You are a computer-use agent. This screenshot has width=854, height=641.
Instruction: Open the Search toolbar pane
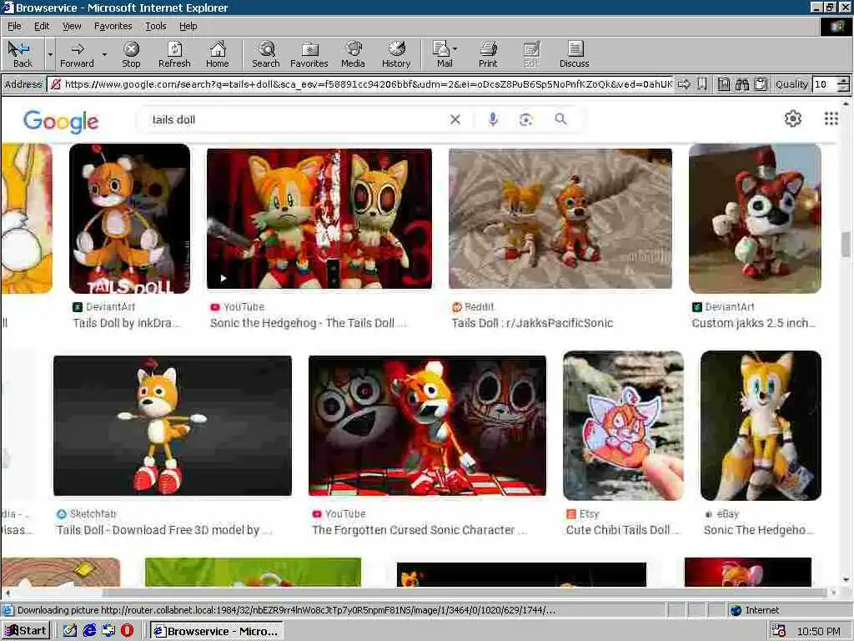266,54
